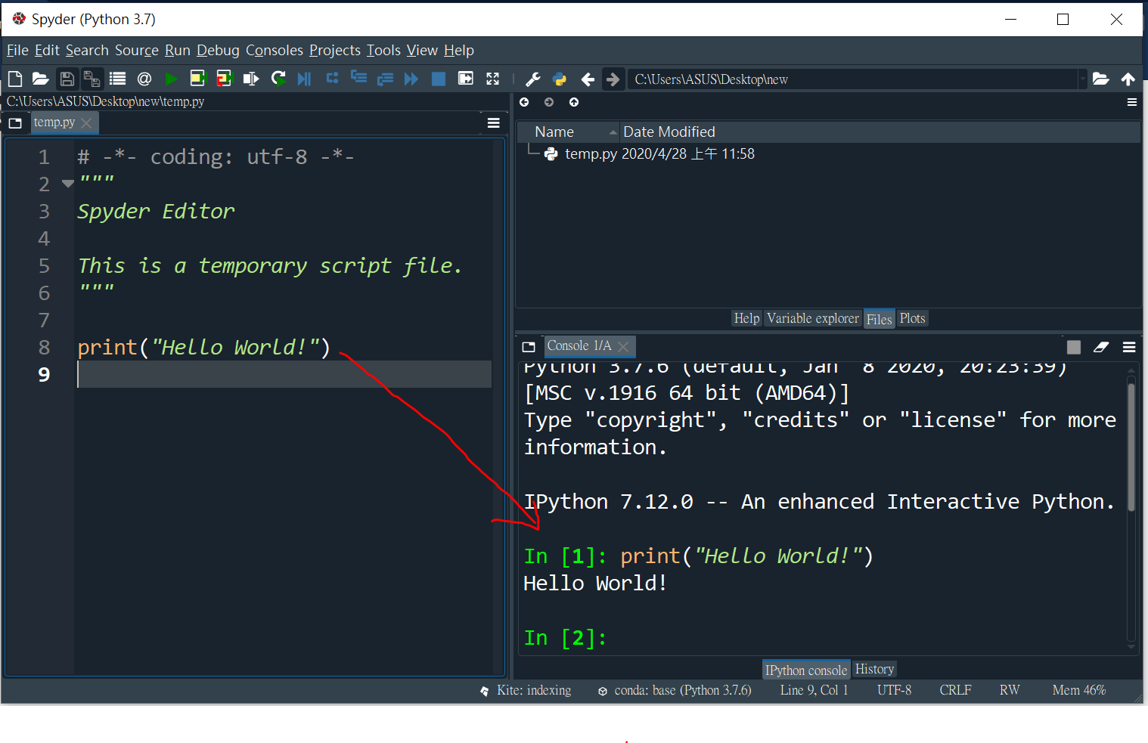Stop current command gray square in console
This screenshot has width=1148, height=743.
point(1074,347)
